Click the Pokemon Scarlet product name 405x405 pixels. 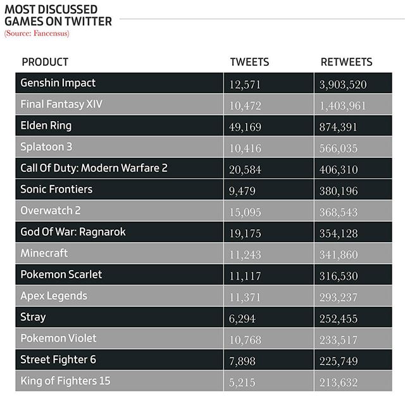click(61, 274)
